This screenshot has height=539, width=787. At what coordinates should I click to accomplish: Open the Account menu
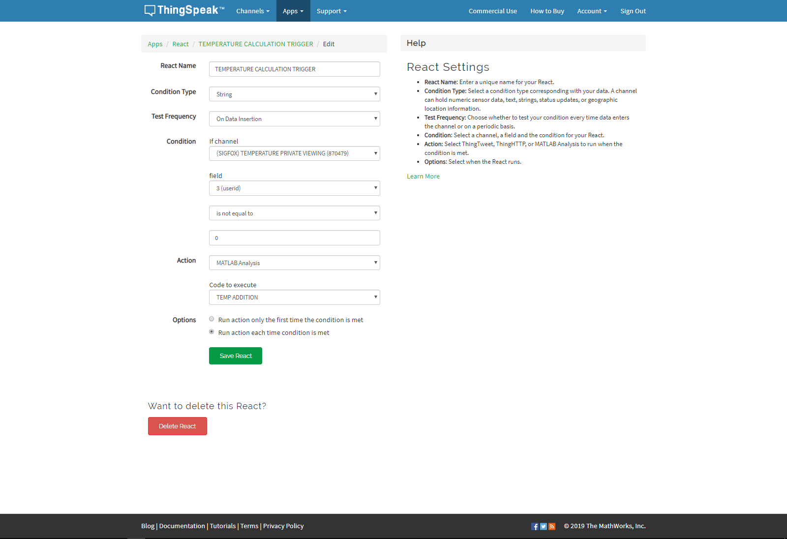[x=592, y=11]
